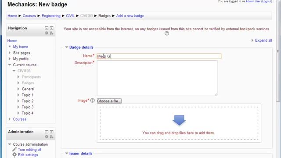Open the Administration block gear actions icon
This screenshot has width=281, height=158.
pos(47,136)
